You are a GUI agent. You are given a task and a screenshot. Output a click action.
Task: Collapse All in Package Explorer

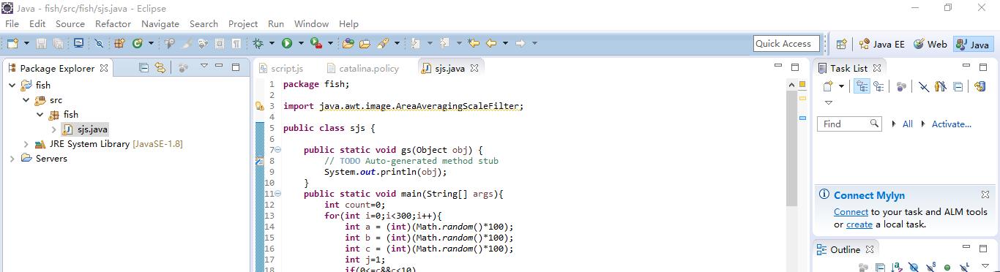point(143,67)
